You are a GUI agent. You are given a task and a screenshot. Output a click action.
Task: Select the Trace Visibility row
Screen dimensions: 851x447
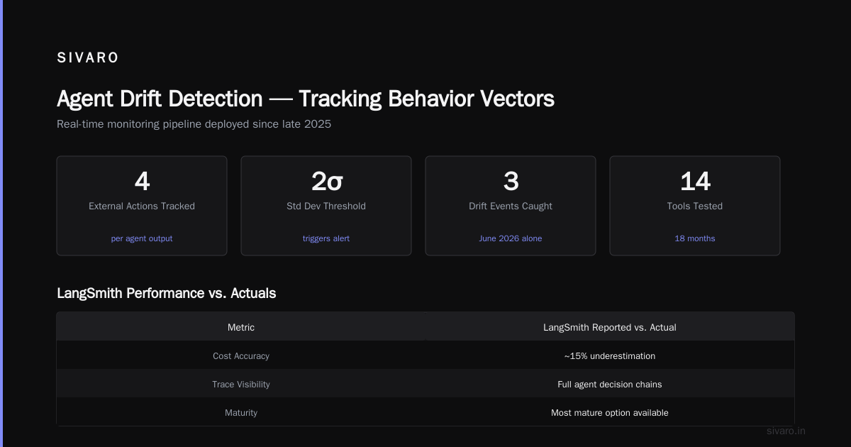pyautogui.click(x=425, y=384)
